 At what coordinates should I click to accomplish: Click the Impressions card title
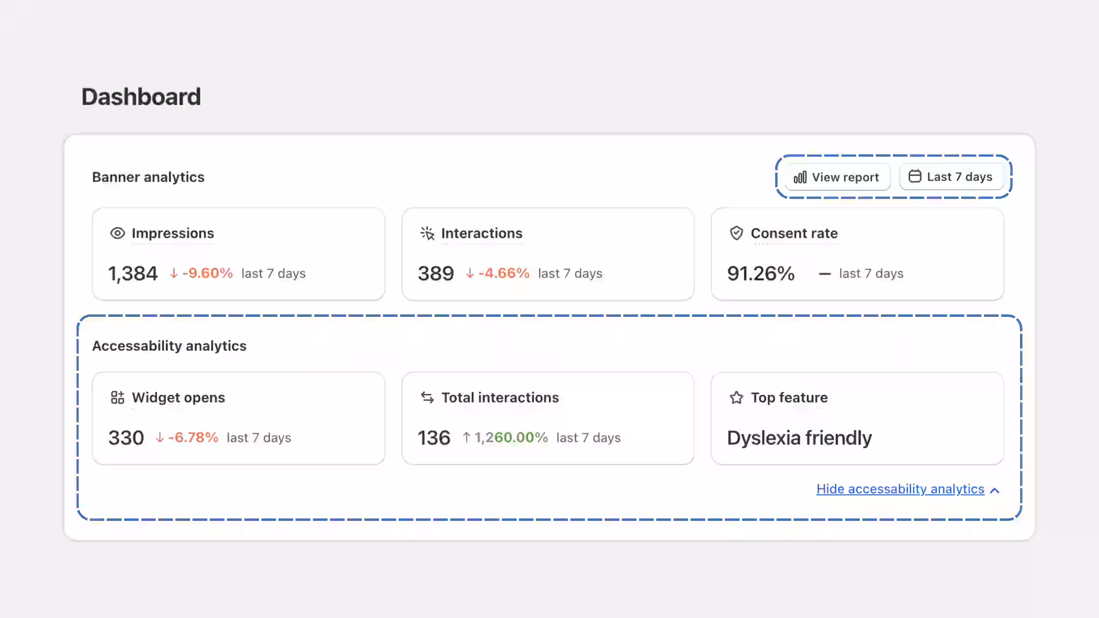(173, 233)
